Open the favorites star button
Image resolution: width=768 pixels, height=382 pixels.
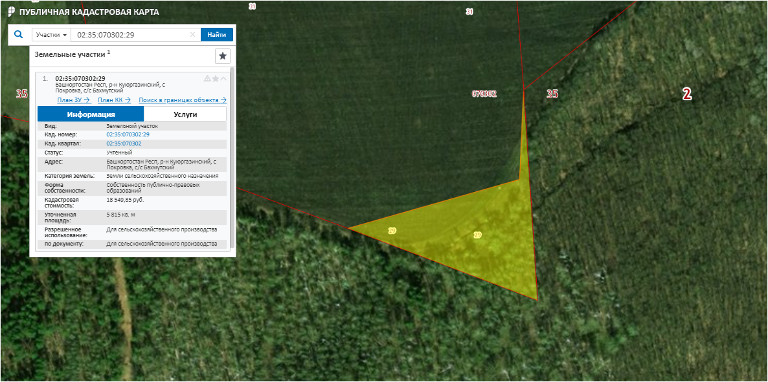223,56
